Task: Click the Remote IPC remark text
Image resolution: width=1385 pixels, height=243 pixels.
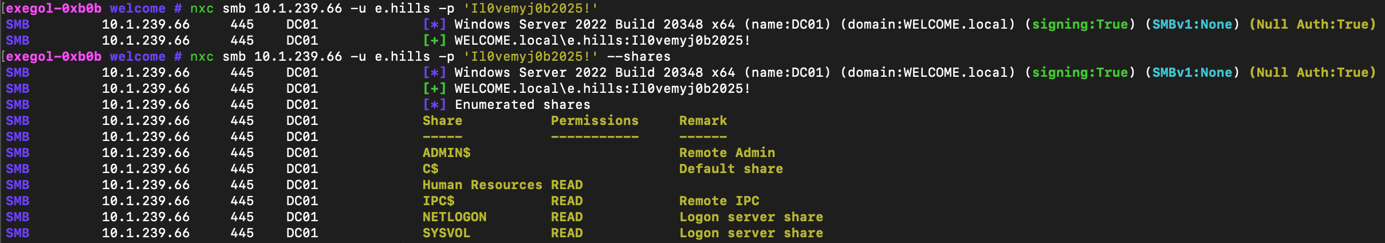Action: click(x=719, y=201)
